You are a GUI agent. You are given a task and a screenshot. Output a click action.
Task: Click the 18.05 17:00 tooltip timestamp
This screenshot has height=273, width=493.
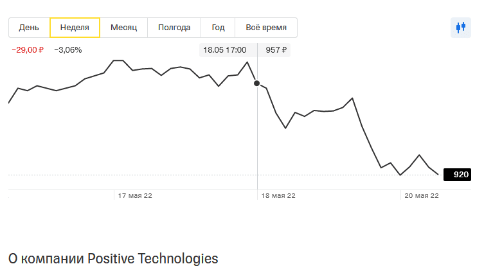(225, 50)
